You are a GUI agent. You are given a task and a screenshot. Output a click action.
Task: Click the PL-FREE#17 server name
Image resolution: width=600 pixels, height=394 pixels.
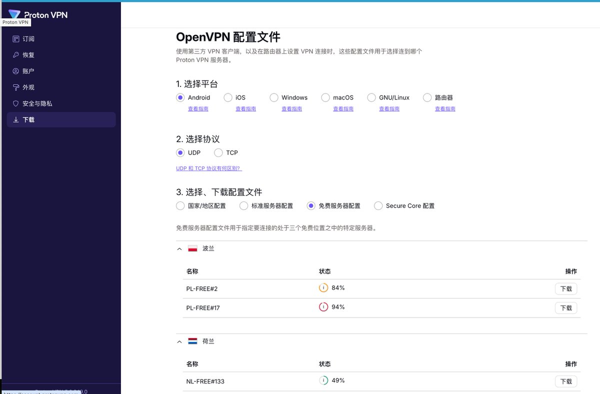203,307
